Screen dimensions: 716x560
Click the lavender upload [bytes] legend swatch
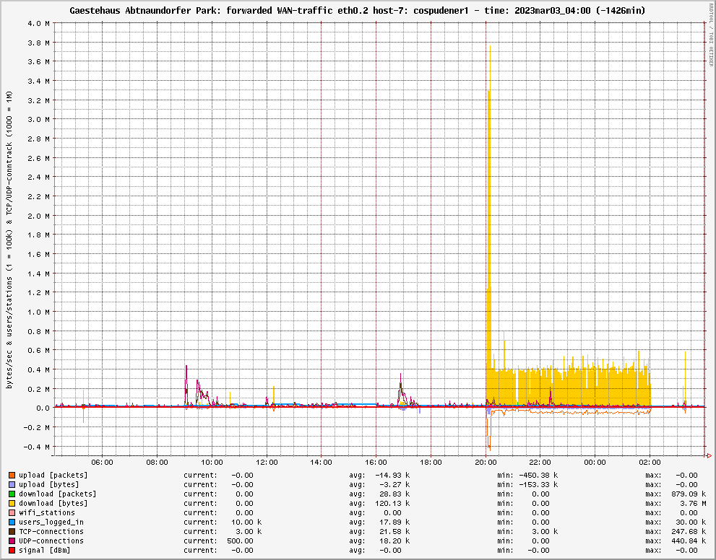click(12, 485)
